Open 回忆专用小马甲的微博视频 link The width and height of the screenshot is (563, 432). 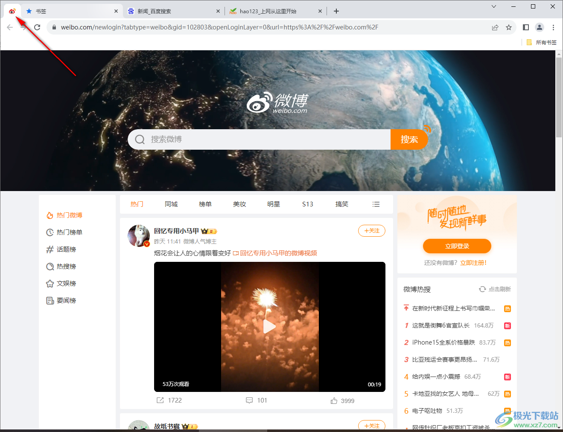(275, 253)
